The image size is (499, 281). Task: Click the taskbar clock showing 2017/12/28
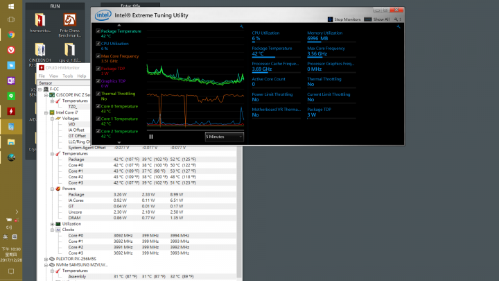11,255
